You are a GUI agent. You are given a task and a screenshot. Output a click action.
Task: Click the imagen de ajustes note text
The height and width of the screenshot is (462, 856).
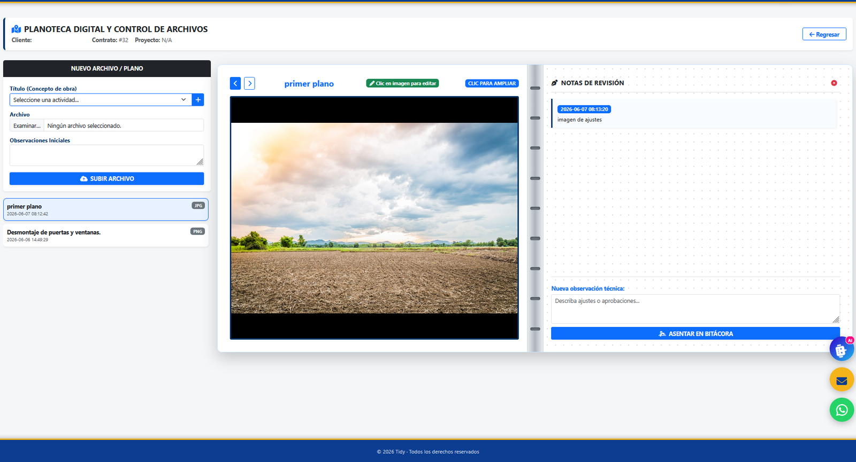pos(579,120)
